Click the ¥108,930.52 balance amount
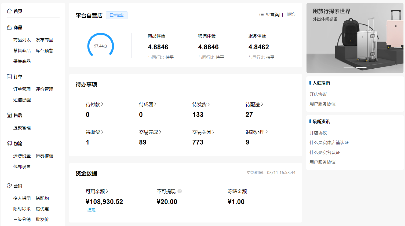This screenshot has width=405, height=226. pos(104,202)
